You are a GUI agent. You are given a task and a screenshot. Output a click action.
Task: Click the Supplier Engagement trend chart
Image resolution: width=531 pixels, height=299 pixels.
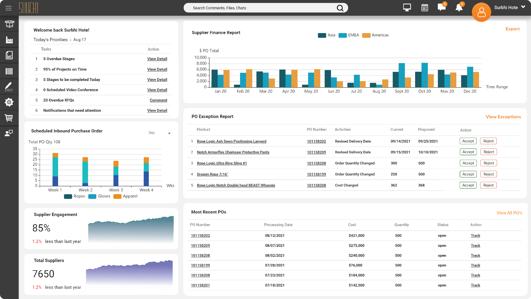tap(131, 229)
